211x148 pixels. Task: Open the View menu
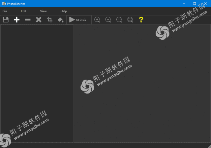pyautogui.click(x=43, y=11)
